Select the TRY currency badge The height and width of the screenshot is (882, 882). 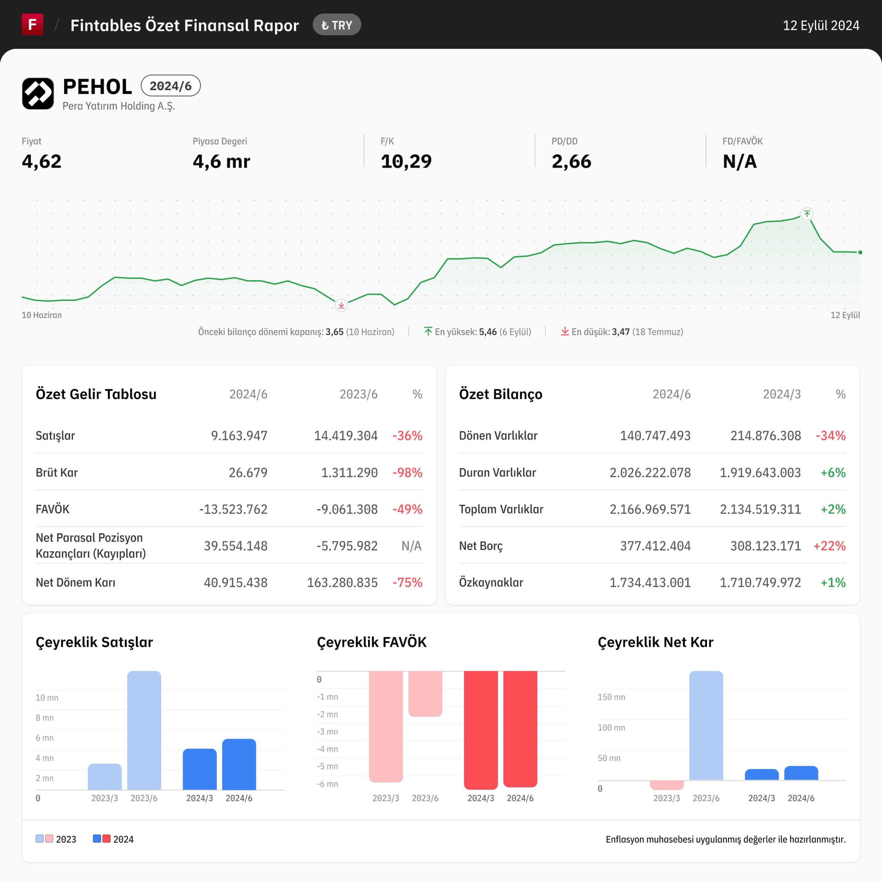click(x=337, y=25)
